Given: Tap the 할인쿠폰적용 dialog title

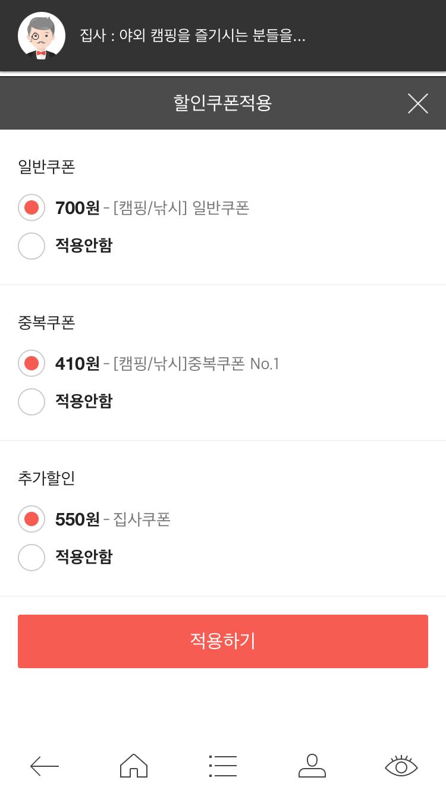Looking at the screenshot, I should click(x=222, y=103).
